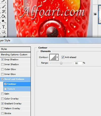Enable the Satin checkbox
The height and width of the screenshot is (116, 101).
[3, 94]
